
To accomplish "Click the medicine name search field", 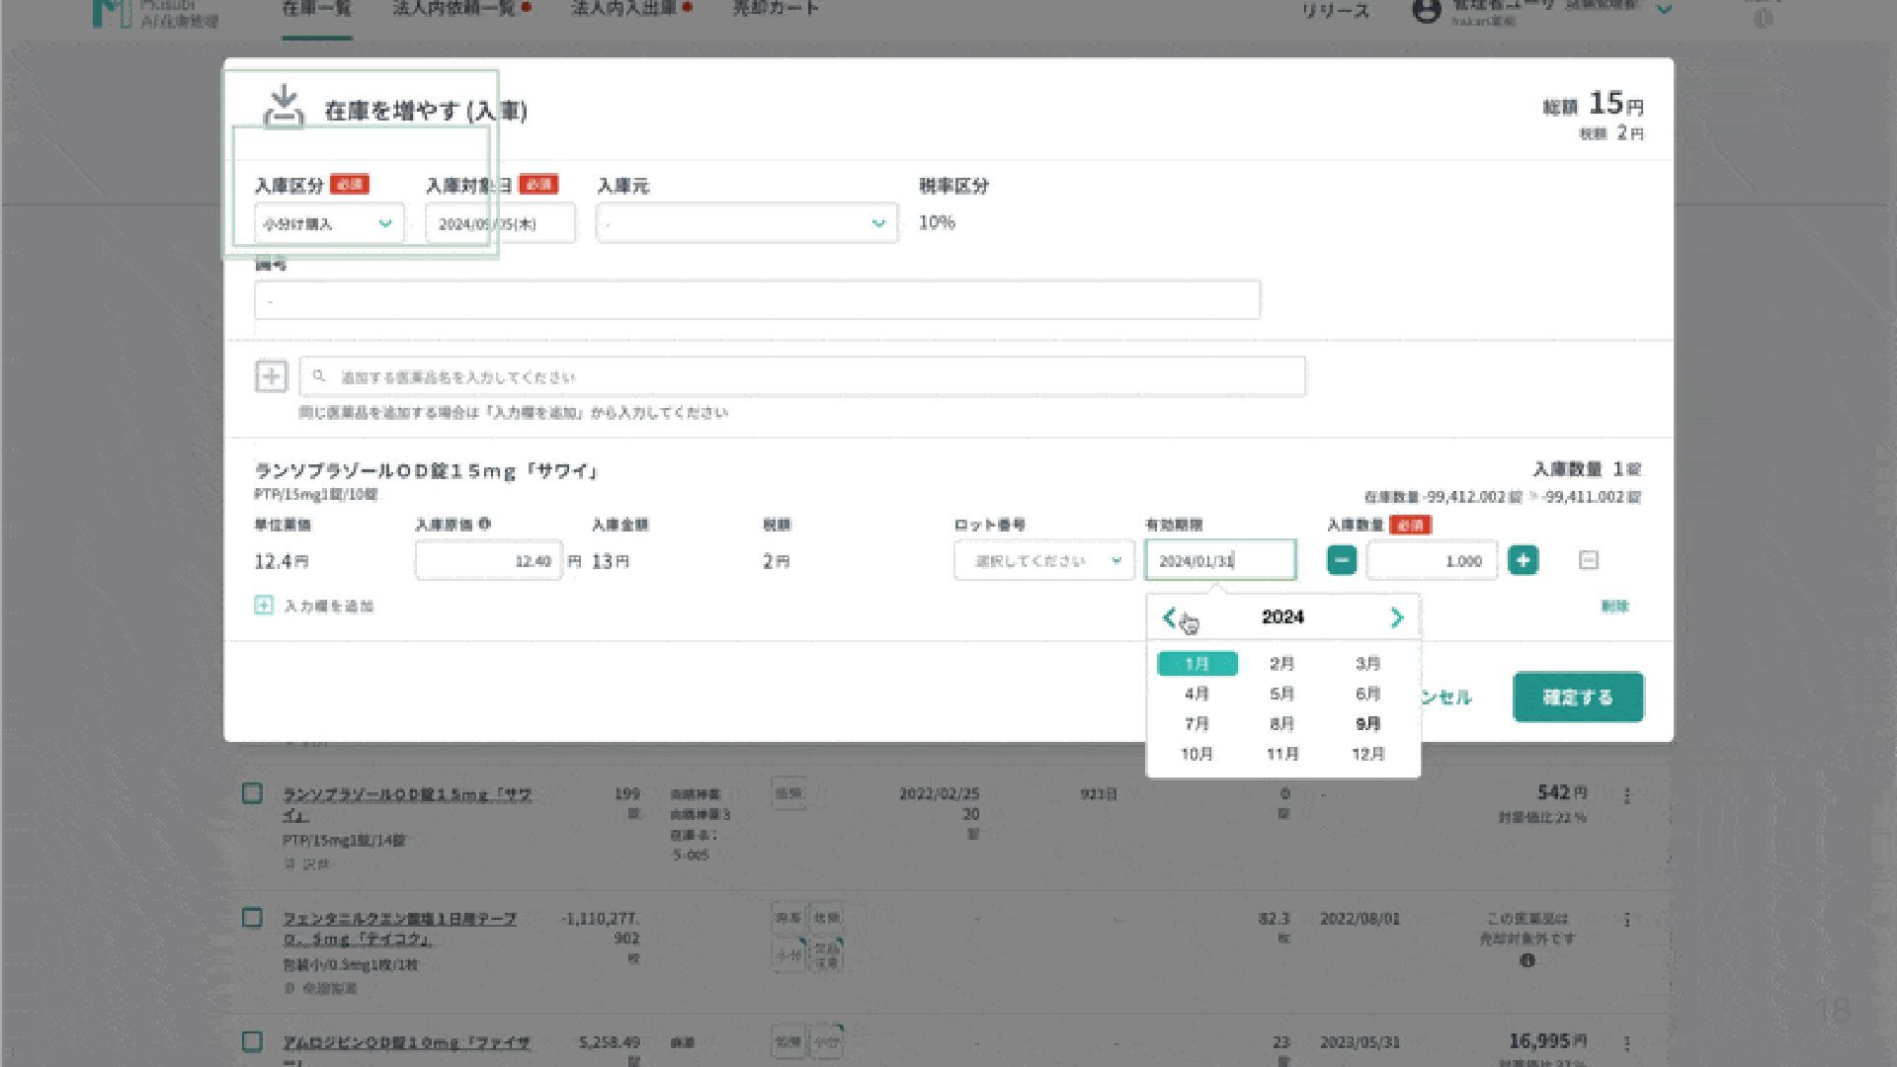I will pos(802,376).
